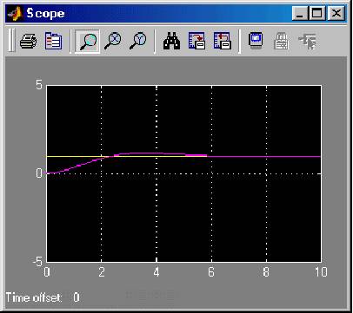This screenshot has width=353, height=313.
Task: Click the grayed lock axes selection icon
Action: click(x=281, y=42)
